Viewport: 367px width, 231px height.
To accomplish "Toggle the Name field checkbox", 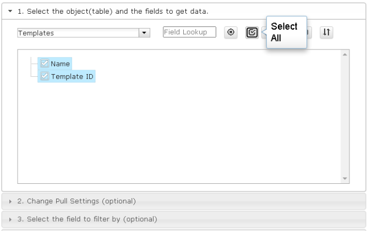I will [45, 63].
